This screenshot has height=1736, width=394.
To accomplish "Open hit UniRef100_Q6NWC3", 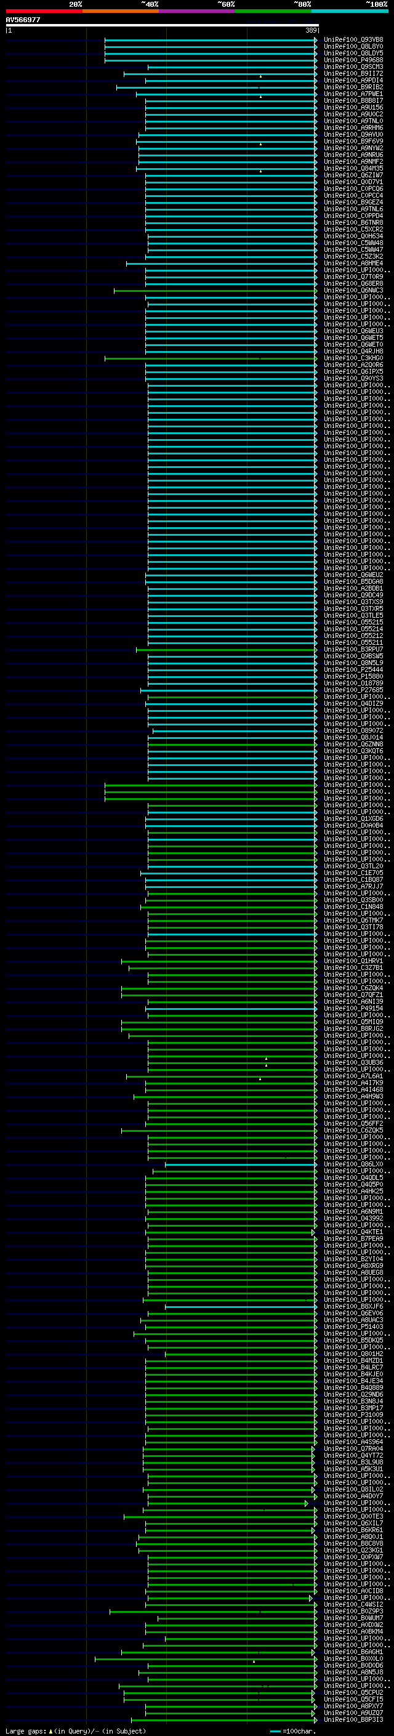I will (x=353, y=291).
